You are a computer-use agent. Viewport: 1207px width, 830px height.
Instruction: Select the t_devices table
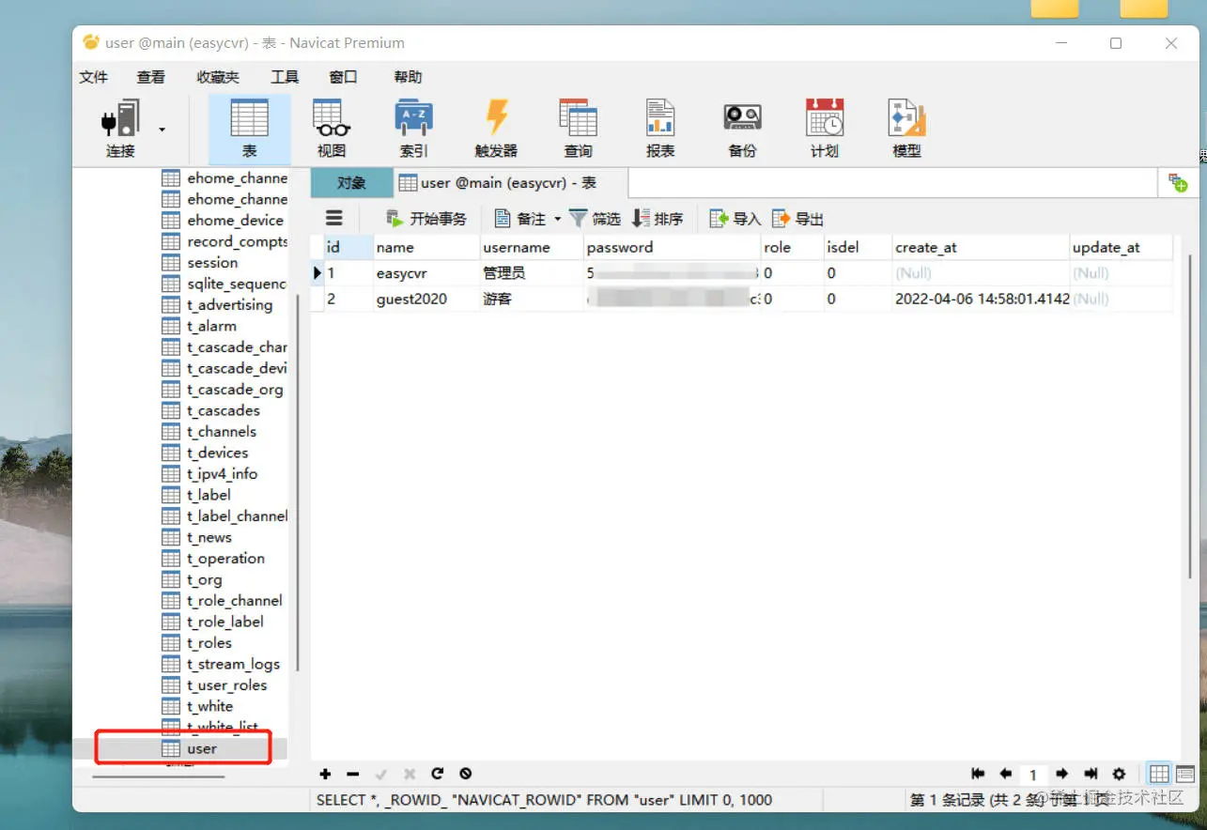coord(218,453)
